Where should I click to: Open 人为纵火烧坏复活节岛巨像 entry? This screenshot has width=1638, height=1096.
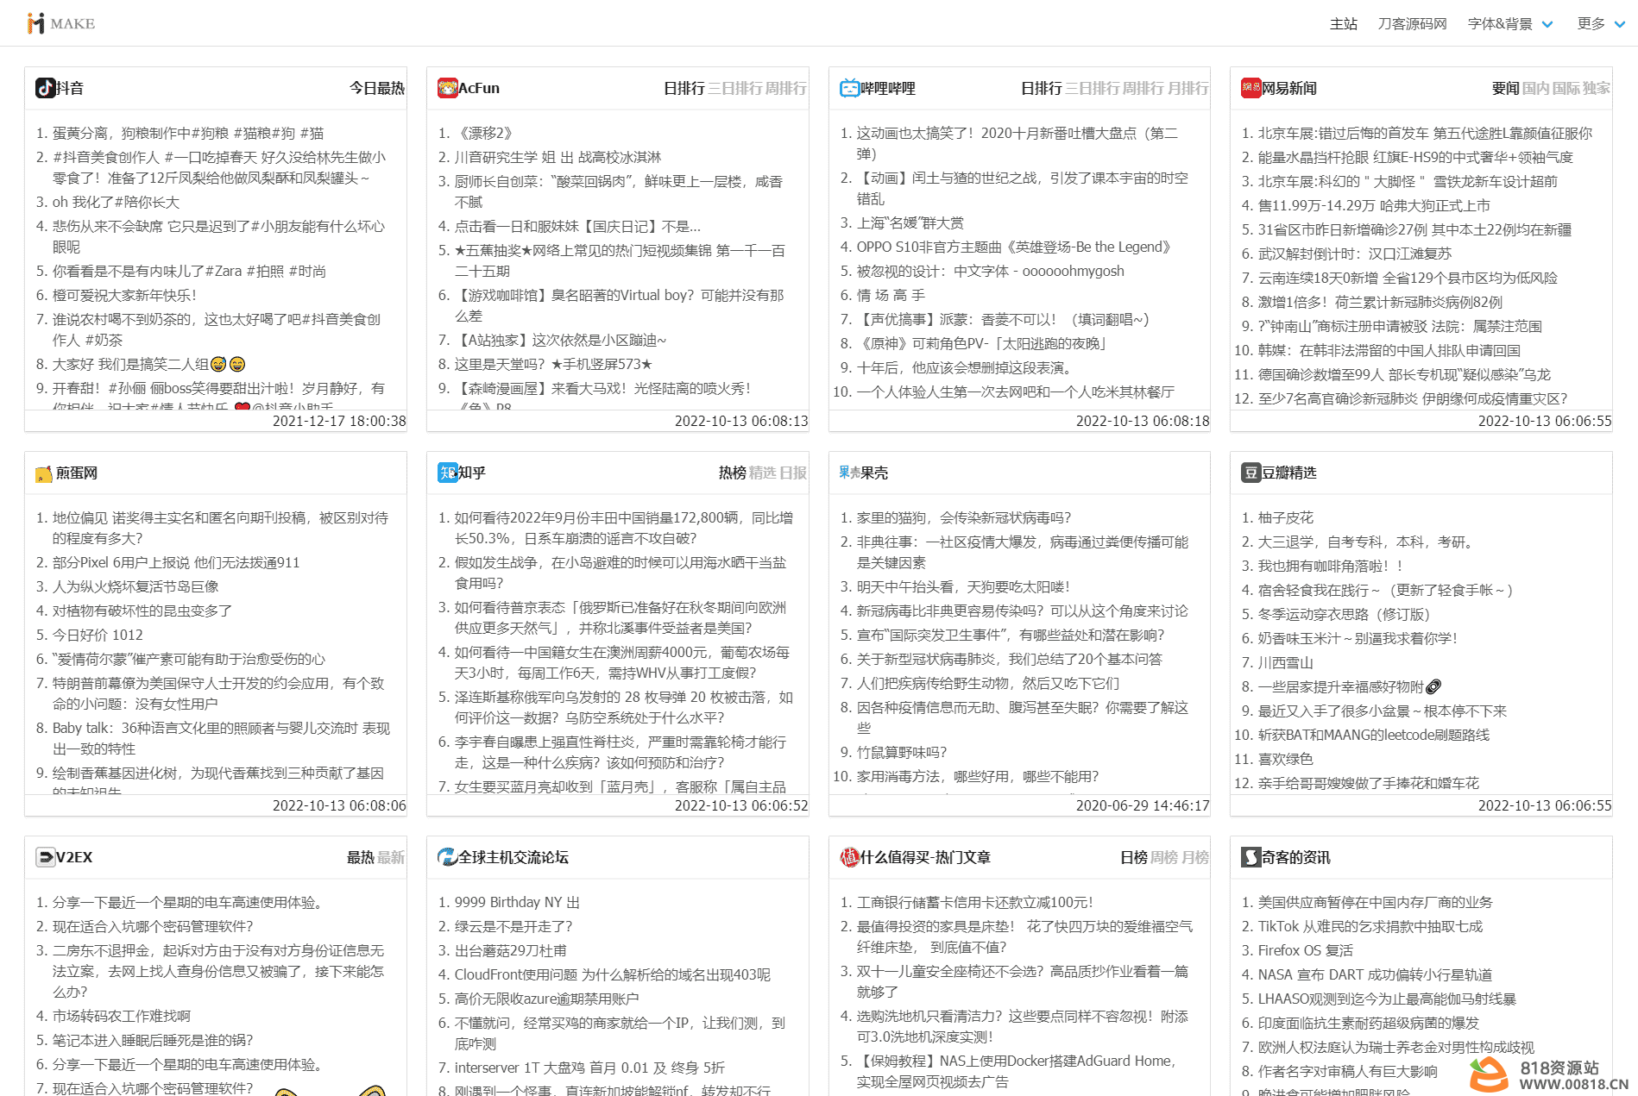[135, 586]
